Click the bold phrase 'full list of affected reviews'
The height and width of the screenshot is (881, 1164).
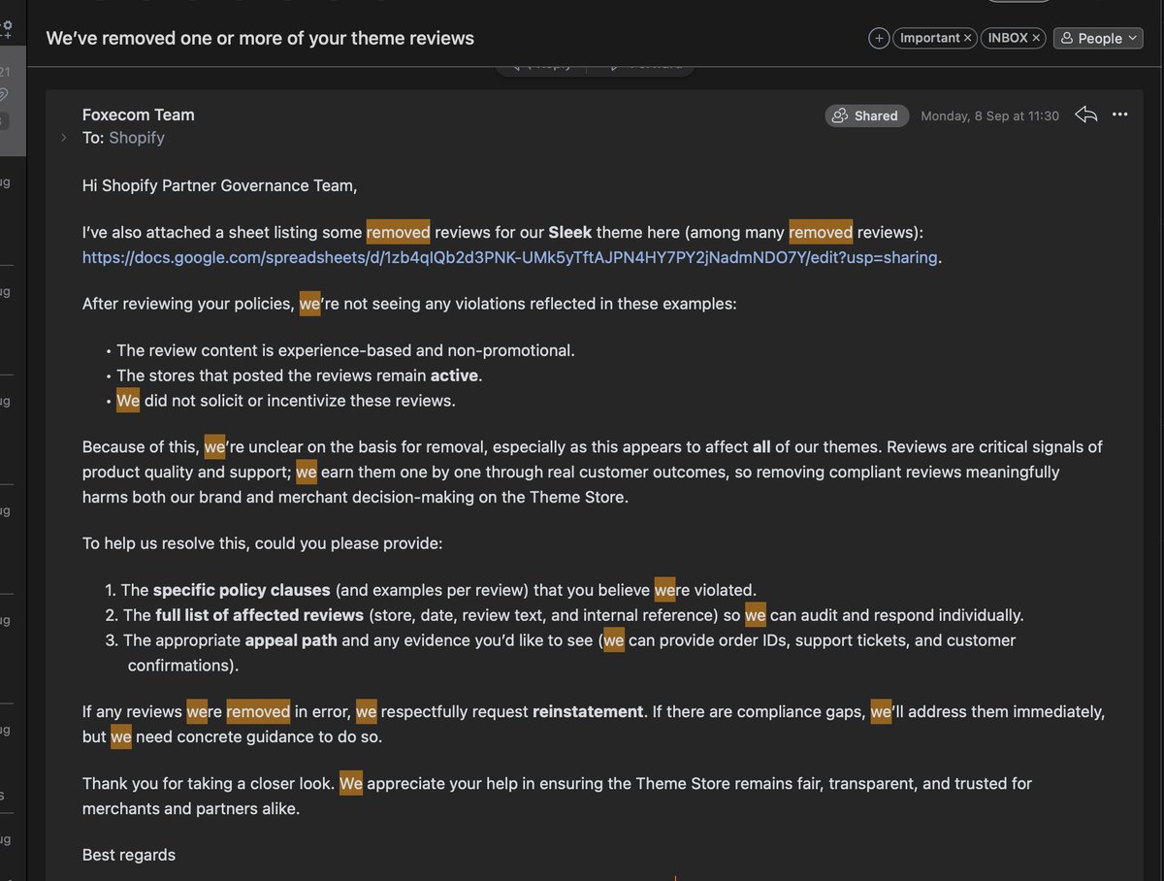260,615
